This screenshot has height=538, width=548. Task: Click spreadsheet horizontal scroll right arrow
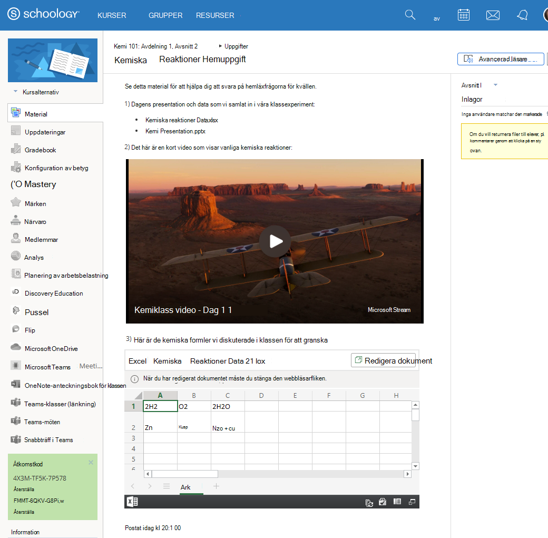[x=407, y=474]
